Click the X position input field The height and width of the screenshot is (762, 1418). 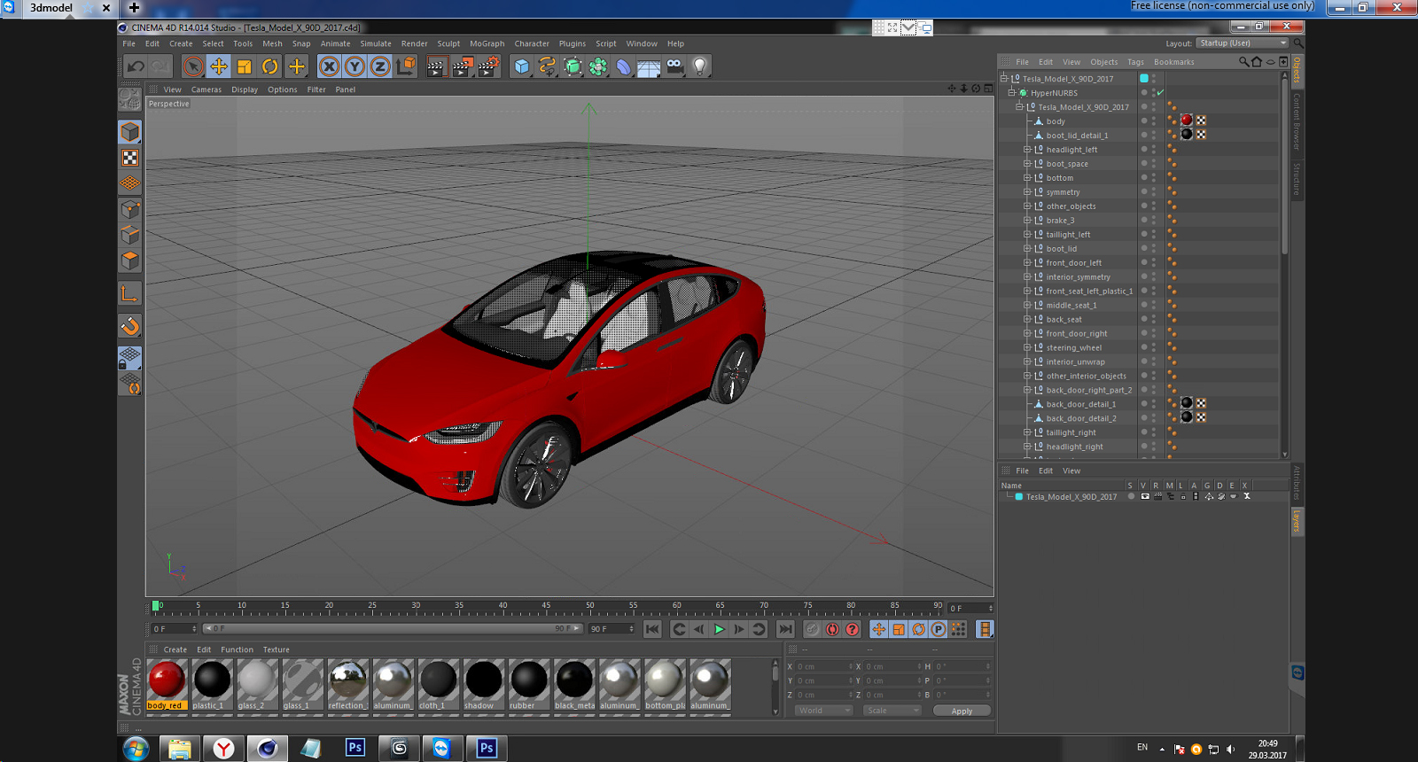823,666
